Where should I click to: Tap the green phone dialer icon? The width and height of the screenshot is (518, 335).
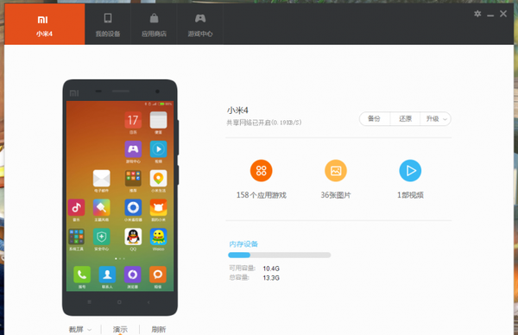point(82,275)
